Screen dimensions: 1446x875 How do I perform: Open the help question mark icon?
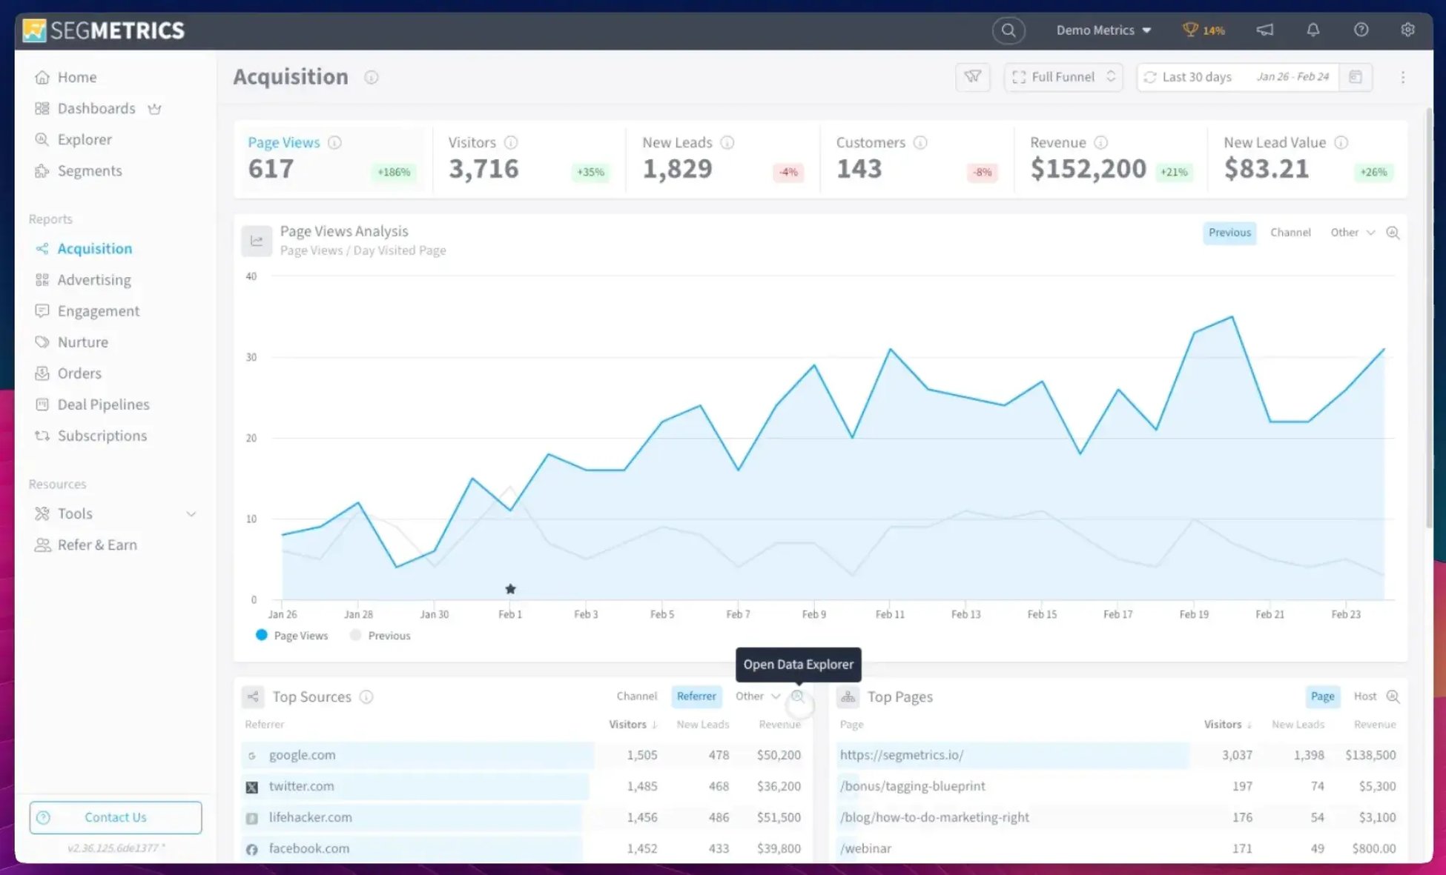click(1361, 30)
